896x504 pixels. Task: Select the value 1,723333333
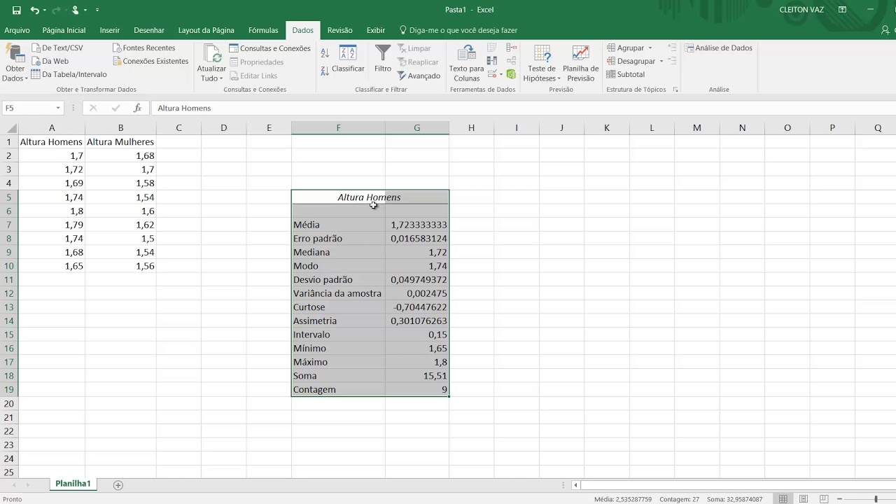coord(417,225)
